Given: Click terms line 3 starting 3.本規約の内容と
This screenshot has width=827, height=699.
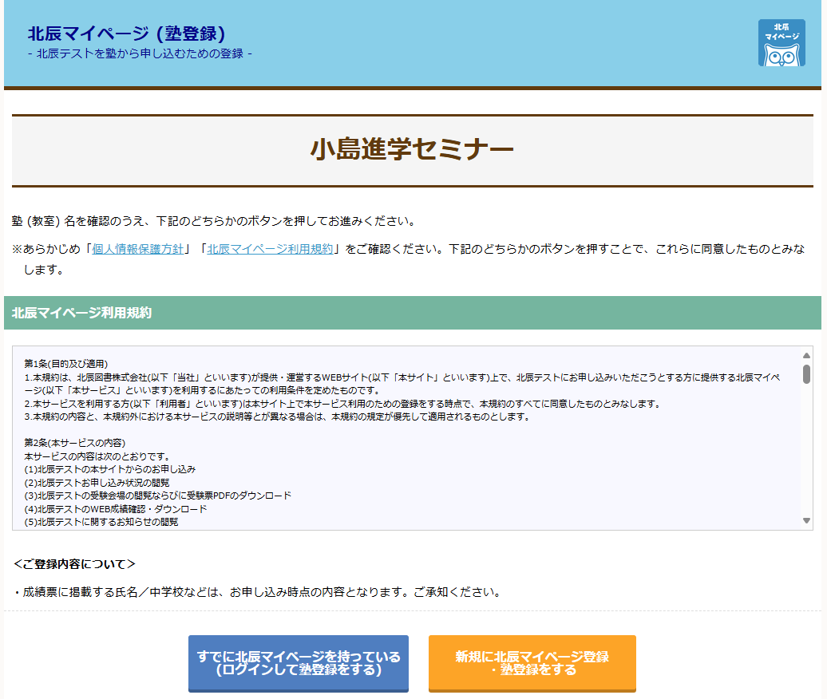Looking at the screenshot, I should (x=277, y=417).
